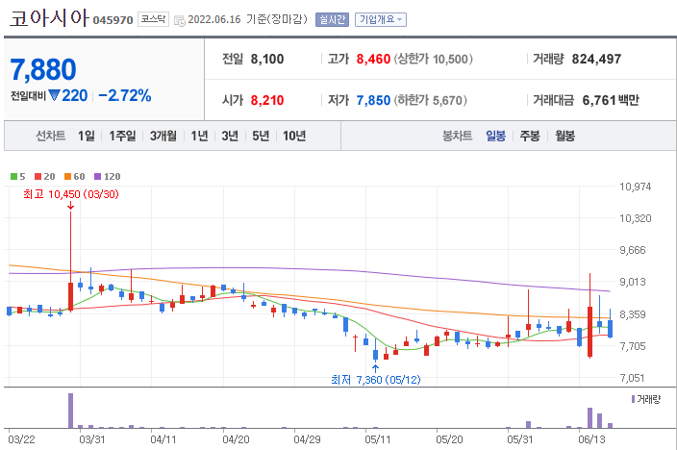Click the 최고 10,450 (03/30) label
677x450 pixels.
tap(71, 194)
